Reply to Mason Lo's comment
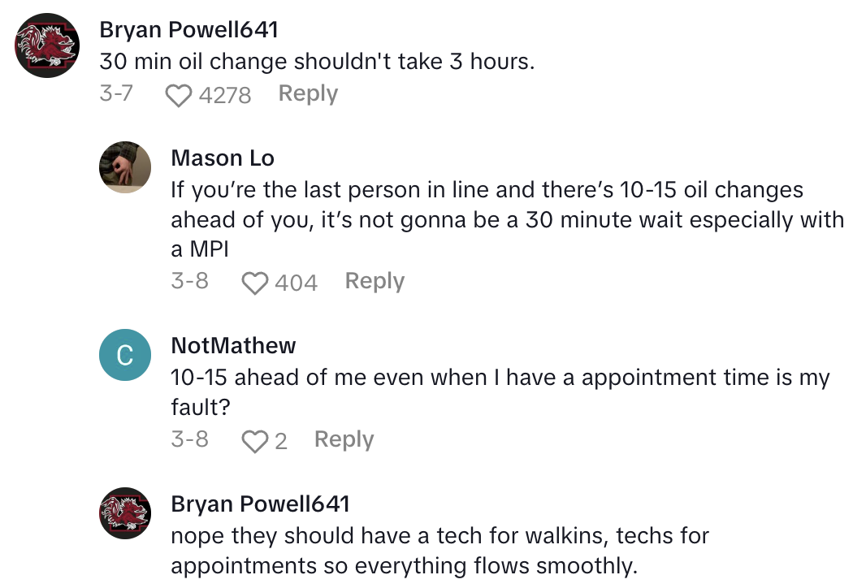This screenshot has height=588, width=866. 375,281
